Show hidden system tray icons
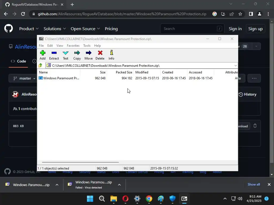Viewport: 274px width, 205px height. coord(225,199)
